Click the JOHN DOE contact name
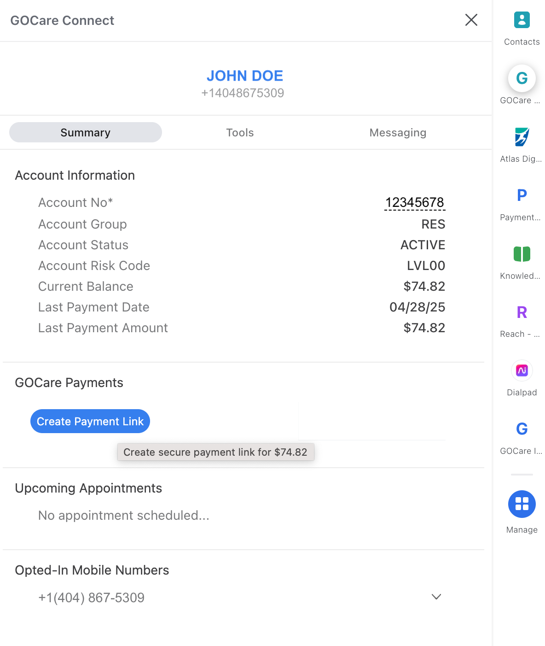 point(244,76)
